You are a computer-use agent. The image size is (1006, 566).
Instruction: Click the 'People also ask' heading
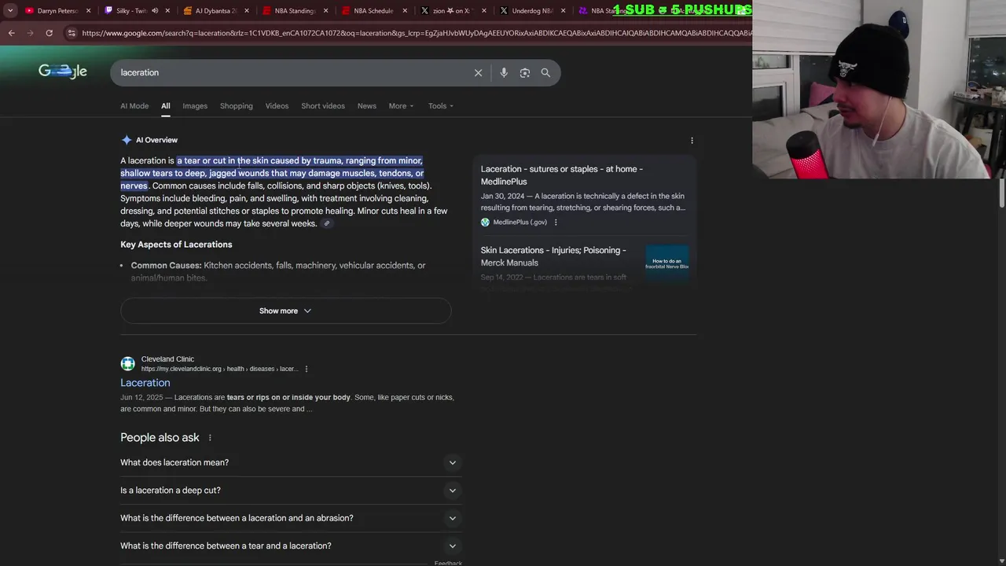click(160, 438)
